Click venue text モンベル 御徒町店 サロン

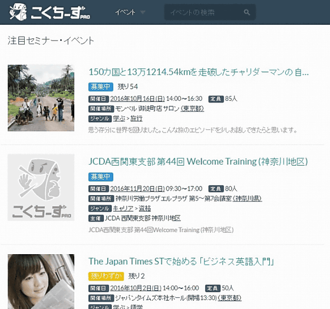(147, 109)
